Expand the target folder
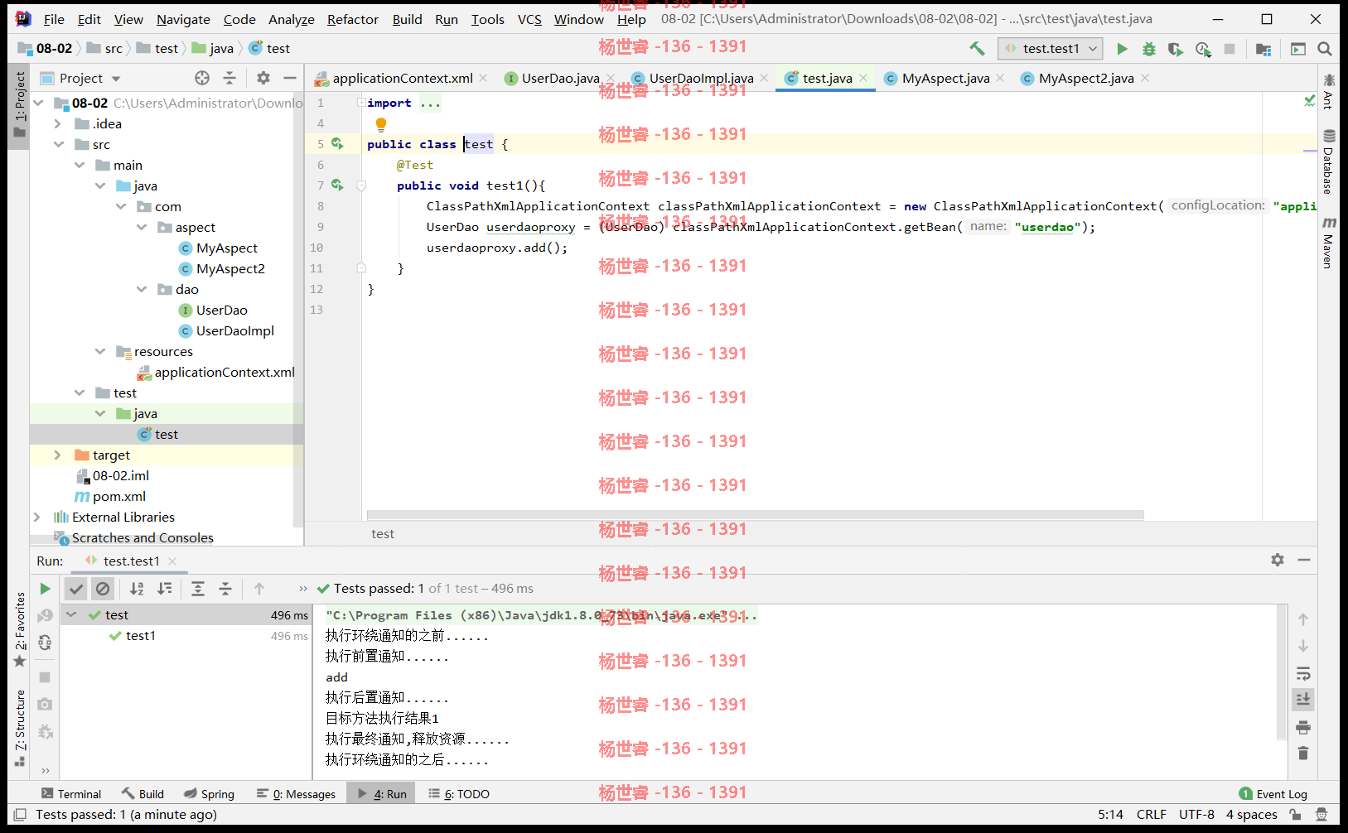1348x833 pixels. [57, 455]
